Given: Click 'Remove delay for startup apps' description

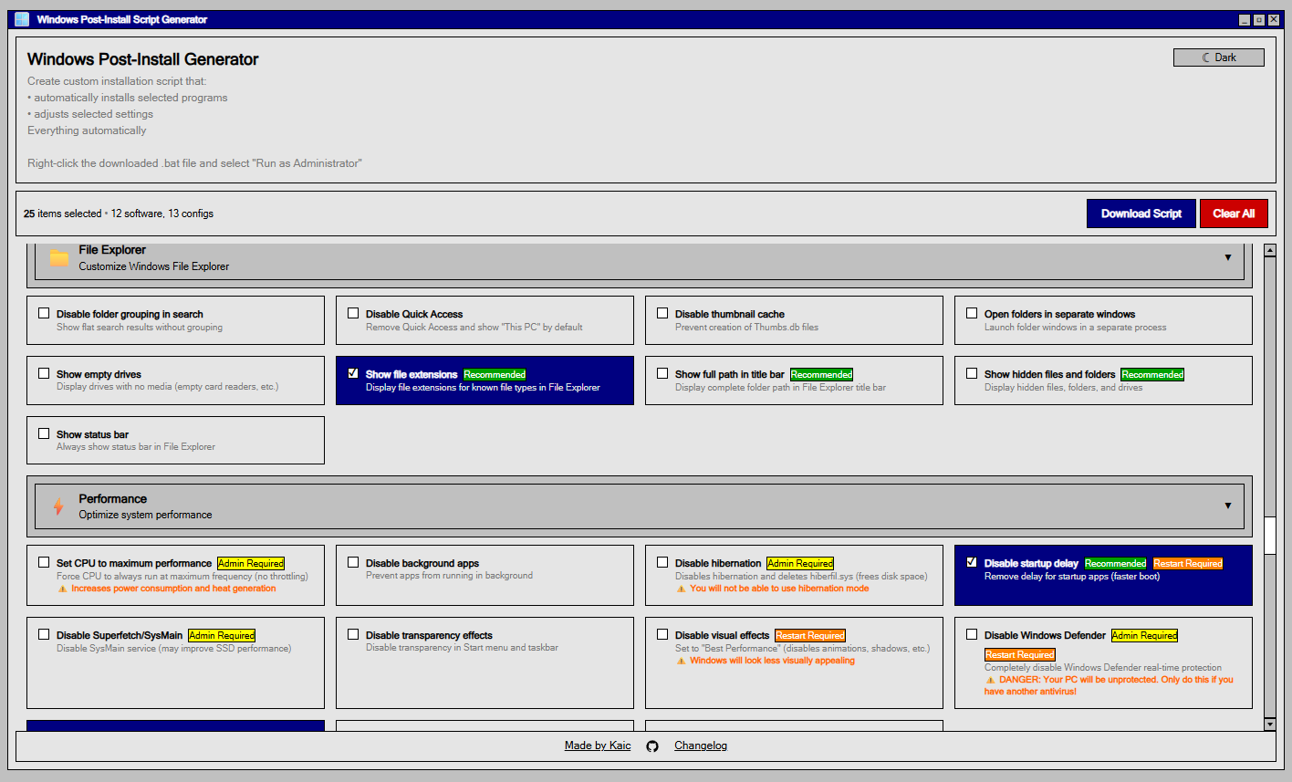Looking at the screenshot, I should (x=1072, y=577).
